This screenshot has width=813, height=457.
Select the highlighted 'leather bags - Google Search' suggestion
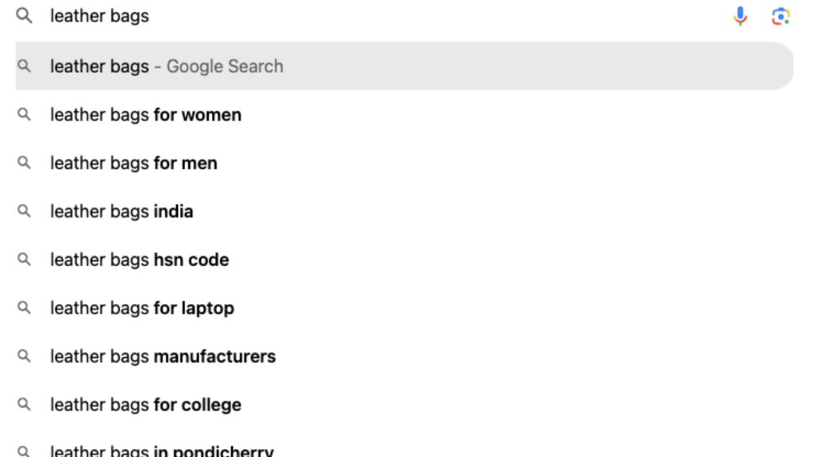click(x=167, y=66)
